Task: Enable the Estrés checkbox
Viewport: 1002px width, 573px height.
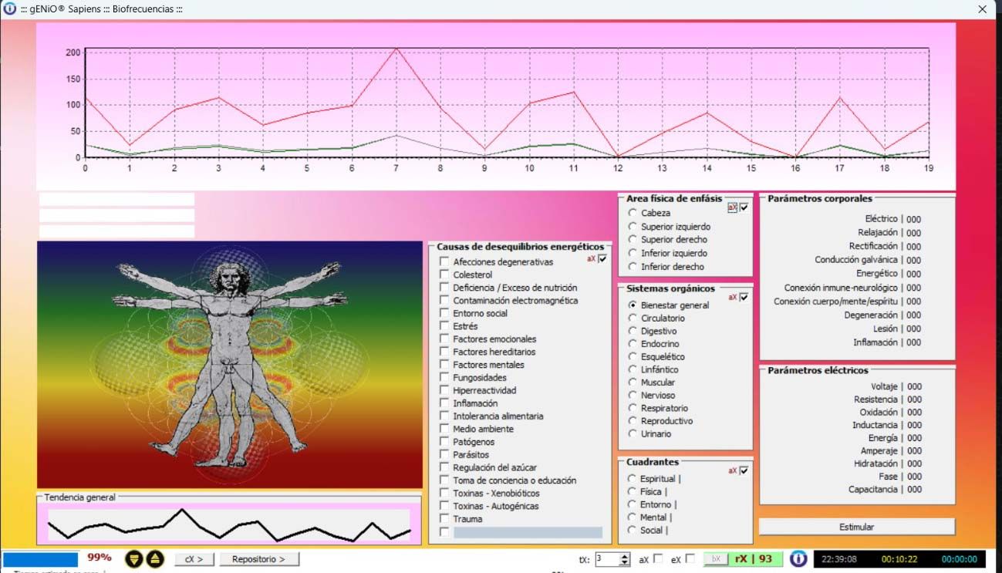Action: tap(445, 326)
